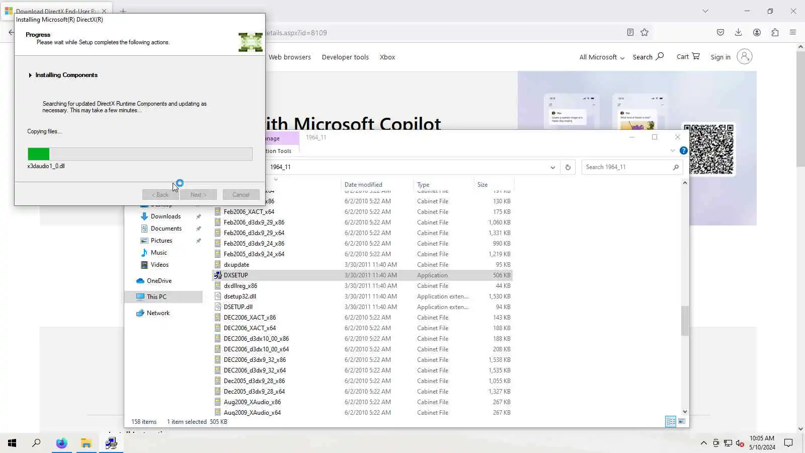Bookmark this page with the star icon

pyautogui.click(x=645, y=32)
